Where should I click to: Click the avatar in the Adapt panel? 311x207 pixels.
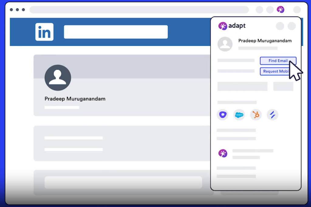tap(225, 44)
